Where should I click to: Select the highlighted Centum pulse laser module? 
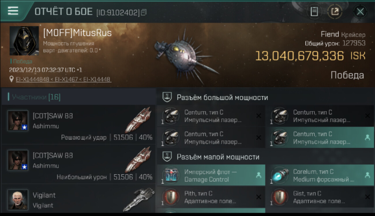[320, 137]
